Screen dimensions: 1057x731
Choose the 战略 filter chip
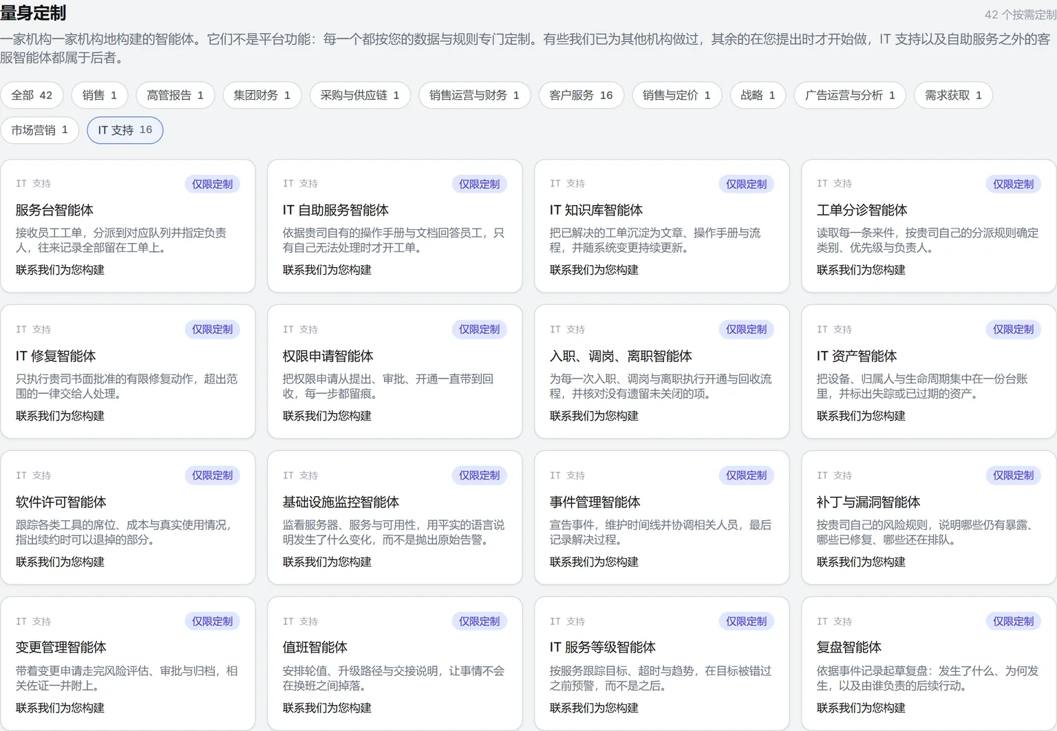click(x=758, y=95)
